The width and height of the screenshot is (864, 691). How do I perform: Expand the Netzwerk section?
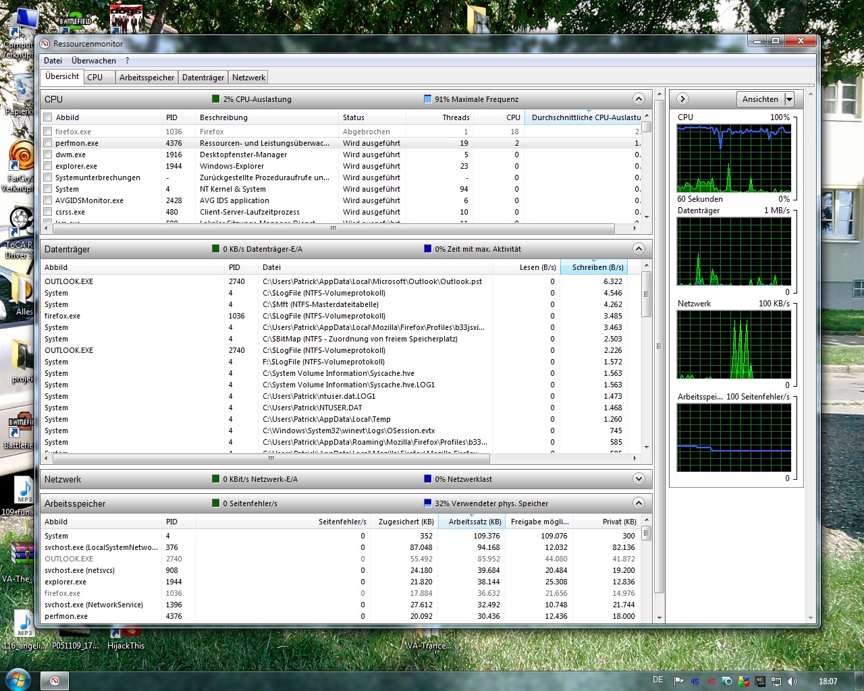coord(639,479)
